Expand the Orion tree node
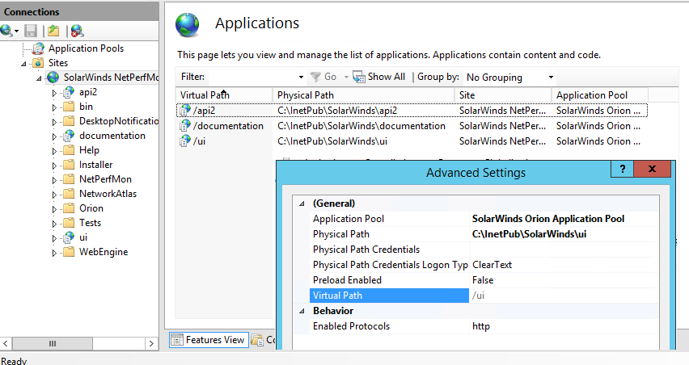This screenshot has height=365, width=689. tap(54, 209)
